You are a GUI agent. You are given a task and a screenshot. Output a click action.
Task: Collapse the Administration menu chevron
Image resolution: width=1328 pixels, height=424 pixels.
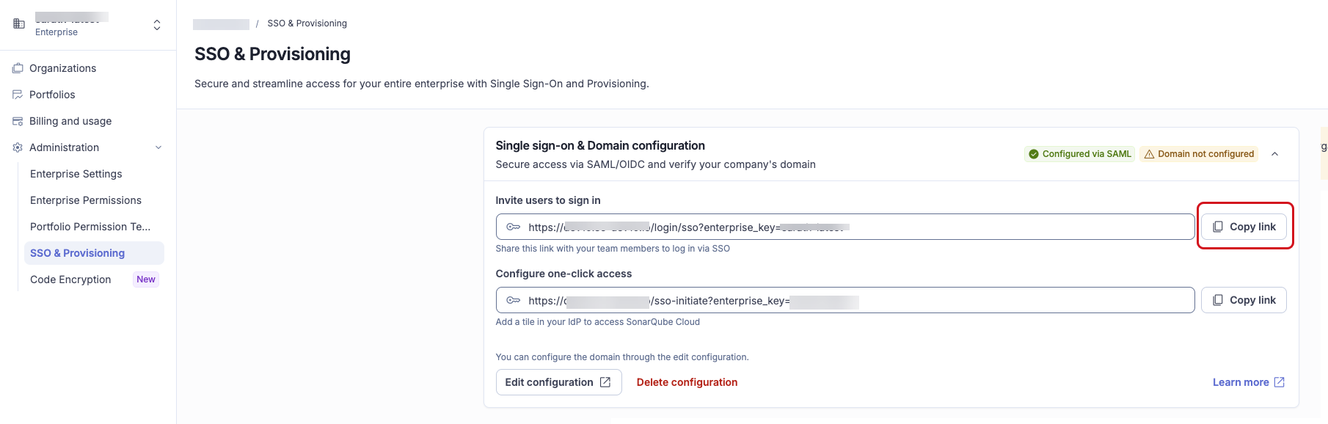(x=158, y=147)
